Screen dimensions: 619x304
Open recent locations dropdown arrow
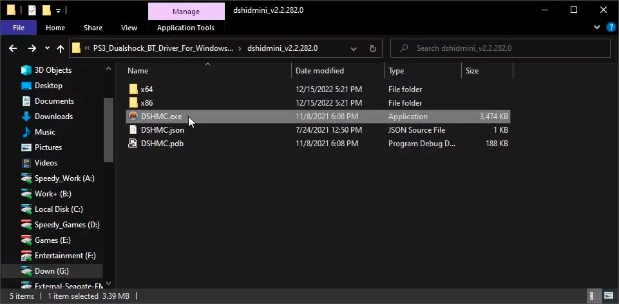coord(48,48)
